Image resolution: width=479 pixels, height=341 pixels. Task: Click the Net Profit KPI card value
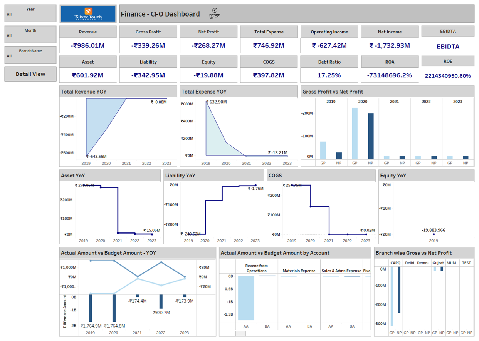208,46
